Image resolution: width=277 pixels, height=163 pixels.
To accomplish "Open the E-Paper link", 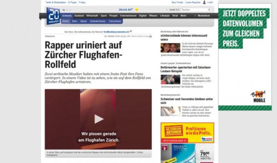I will [x=72, y=2].
